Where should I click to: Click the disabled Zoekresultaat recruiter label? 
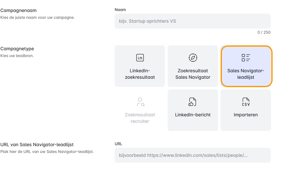140,118
